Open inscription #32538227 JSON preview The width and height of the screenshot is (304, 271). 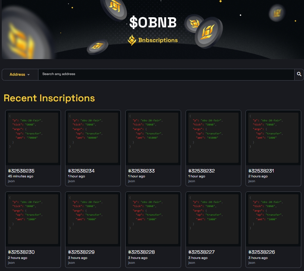(x=213, y=219)
